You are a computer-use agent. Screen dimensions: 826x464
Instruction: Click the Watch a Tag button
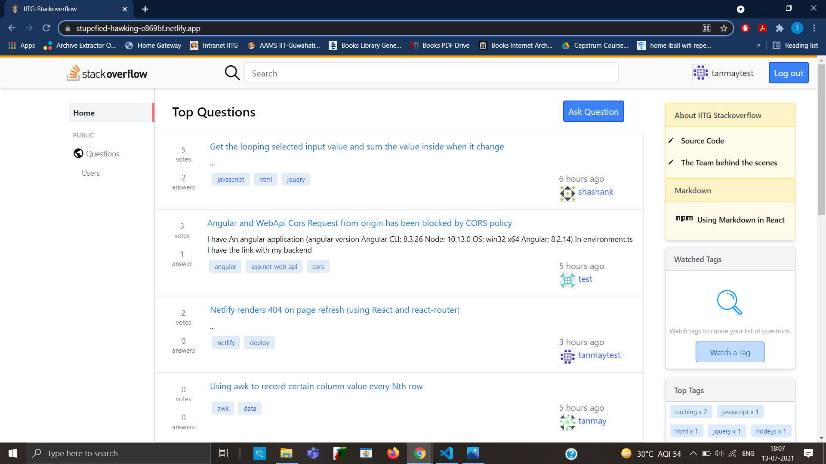tap(730, 352)
